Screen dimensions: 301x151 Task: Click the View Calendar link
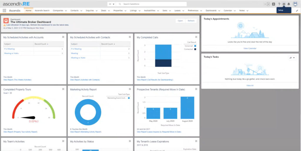250,48
